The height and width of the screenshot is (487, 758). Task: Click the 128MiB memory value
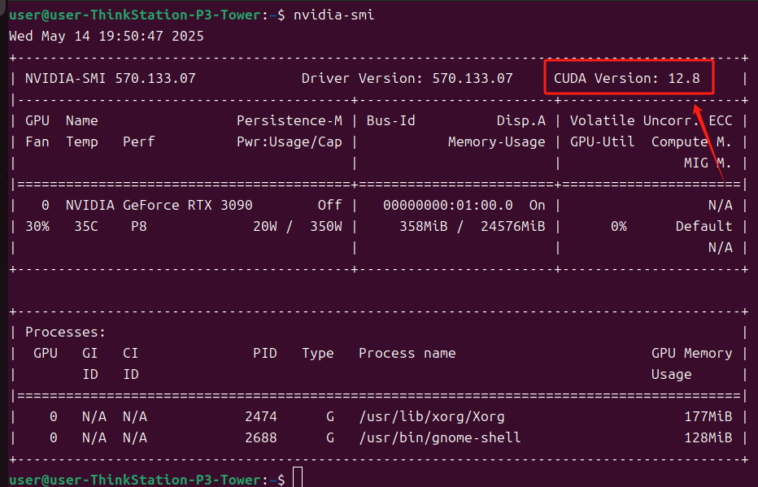click(708, 438)
